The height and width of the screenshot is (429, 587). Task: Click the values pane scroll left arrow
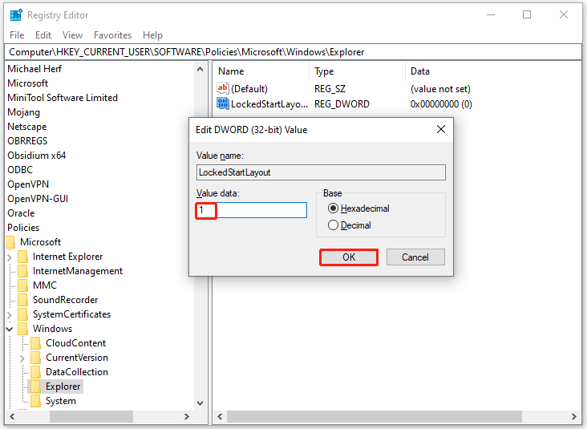coord(220,416)
